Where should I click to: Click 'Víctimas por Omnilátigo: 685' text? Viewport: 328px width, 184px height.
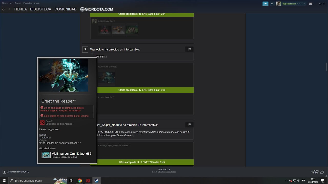coord(71,154)
